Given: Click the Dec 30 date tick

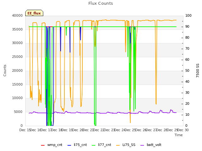Looking at the screenshot, I should tap(183, 130).
